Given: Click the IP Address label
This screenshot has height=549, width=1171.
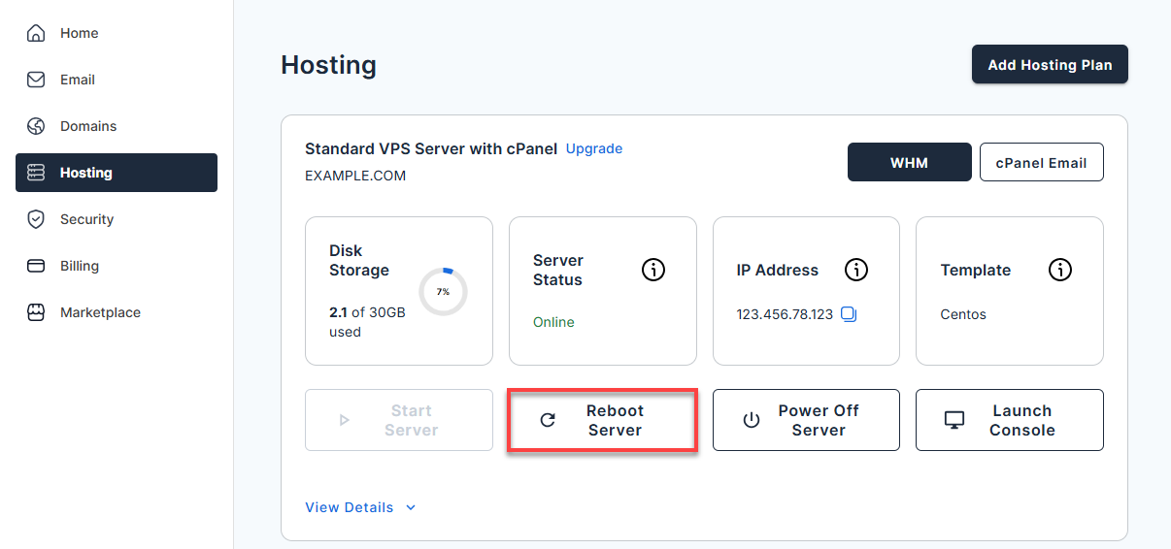Looking at the screenshot, I should point(778,270).
